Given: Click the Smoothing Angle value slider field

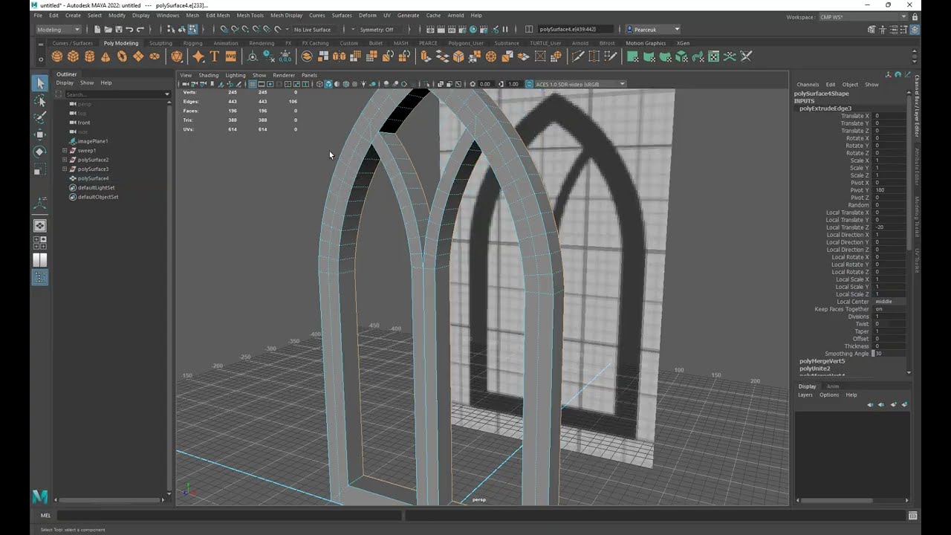Looking at the screenshot, I should (890, 354).
